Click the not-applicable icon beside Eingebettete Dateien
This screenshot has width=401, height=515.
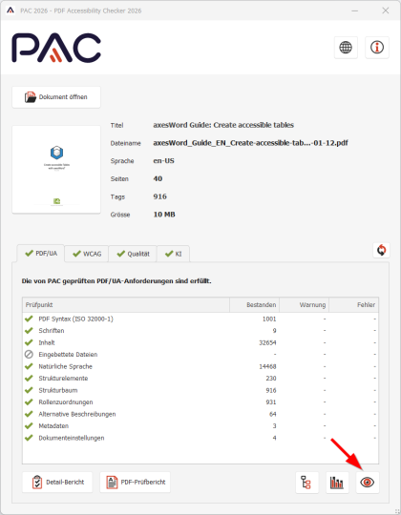[29, 355]
